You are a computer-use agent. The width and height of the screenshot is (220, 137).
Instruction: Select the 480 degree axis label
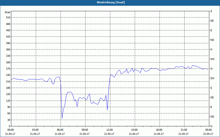tap(8, 24)
